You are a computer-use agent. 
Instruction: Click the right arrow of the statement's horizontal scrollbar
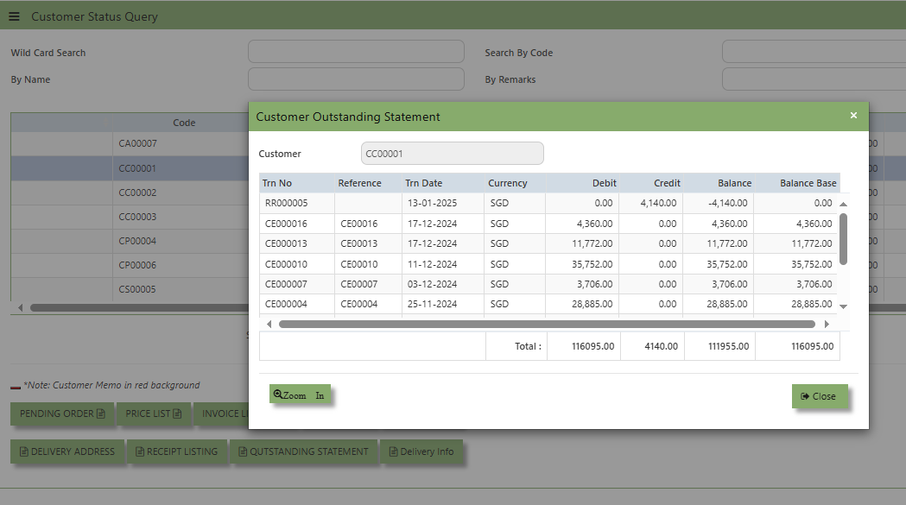pos(827,325)
